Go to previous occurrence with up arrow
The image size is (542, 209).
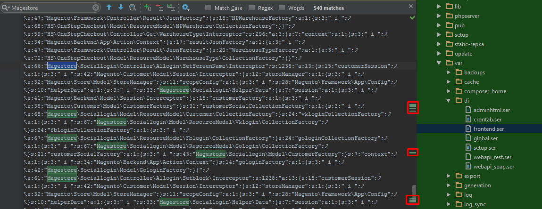pyautogui.click(x=109, y=7)
